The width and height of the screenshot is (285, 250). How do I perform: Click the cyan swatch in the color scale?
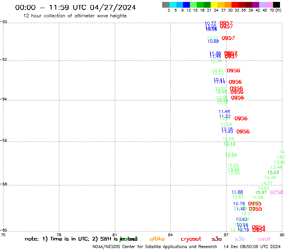(173, 5)
